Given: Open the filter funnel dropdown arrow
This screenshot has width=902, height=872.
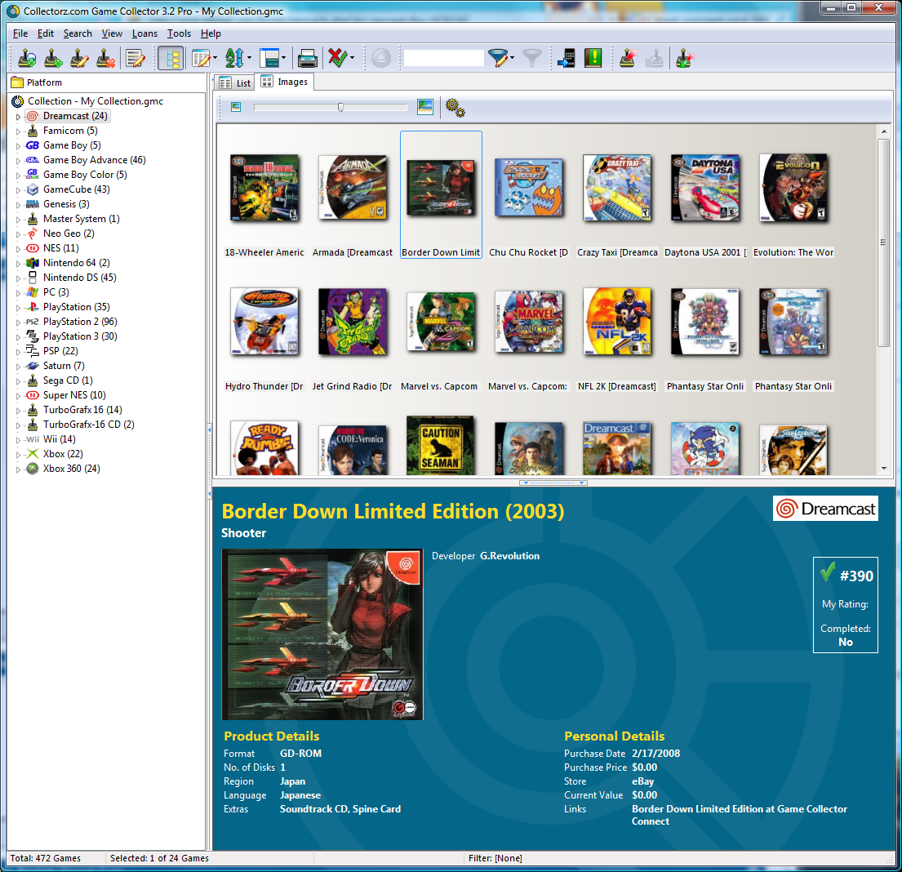Looking at the screenshot, I should tap(512, 58).
